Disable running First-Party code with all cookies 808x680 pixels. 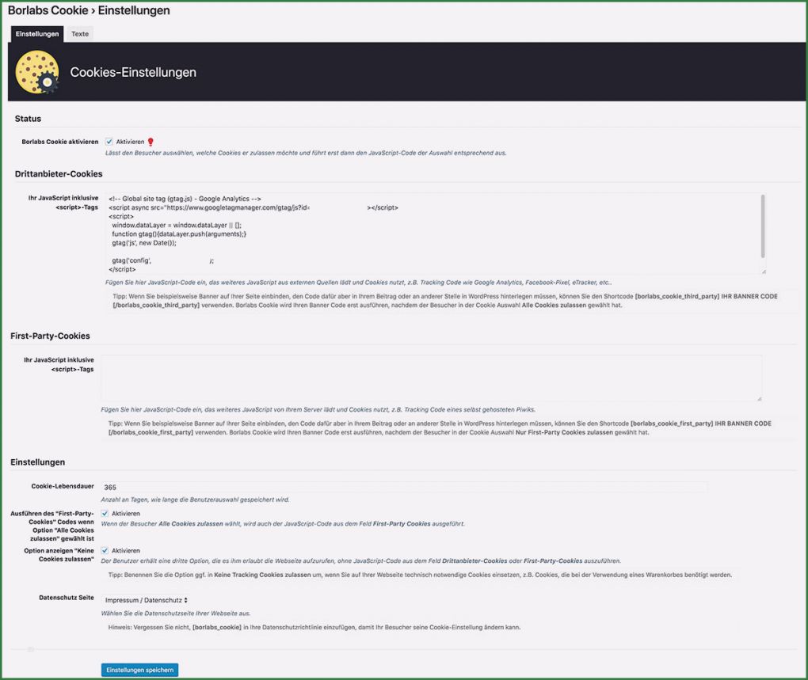pyautogui.click(x=105, y=514)
